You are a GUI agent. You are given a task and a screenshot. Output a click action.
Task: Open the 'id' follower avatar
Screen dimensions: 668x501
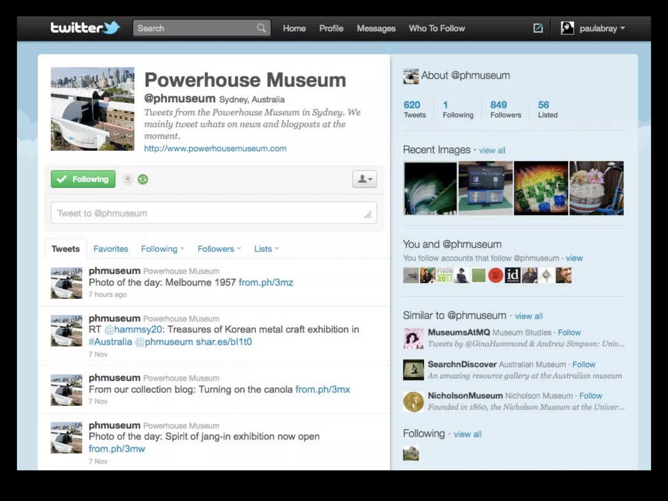[x=512, y=275]
